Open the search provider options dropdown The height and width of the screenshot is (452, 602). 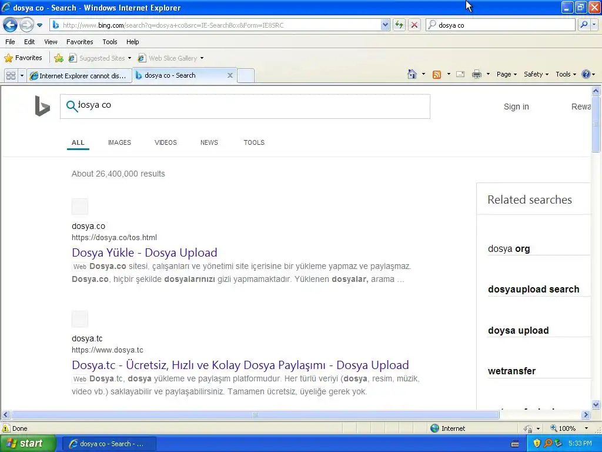coord(594,25)
